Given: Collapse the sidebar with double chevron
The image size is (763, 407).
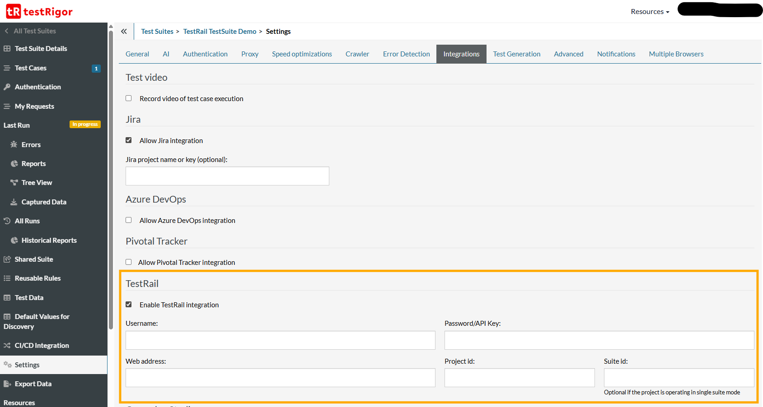Looking at the screenshot, I should pos(124,32).
